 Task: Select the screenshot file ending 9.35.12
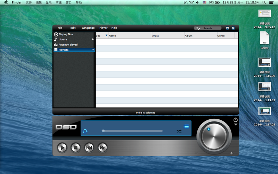click(264, 19)
